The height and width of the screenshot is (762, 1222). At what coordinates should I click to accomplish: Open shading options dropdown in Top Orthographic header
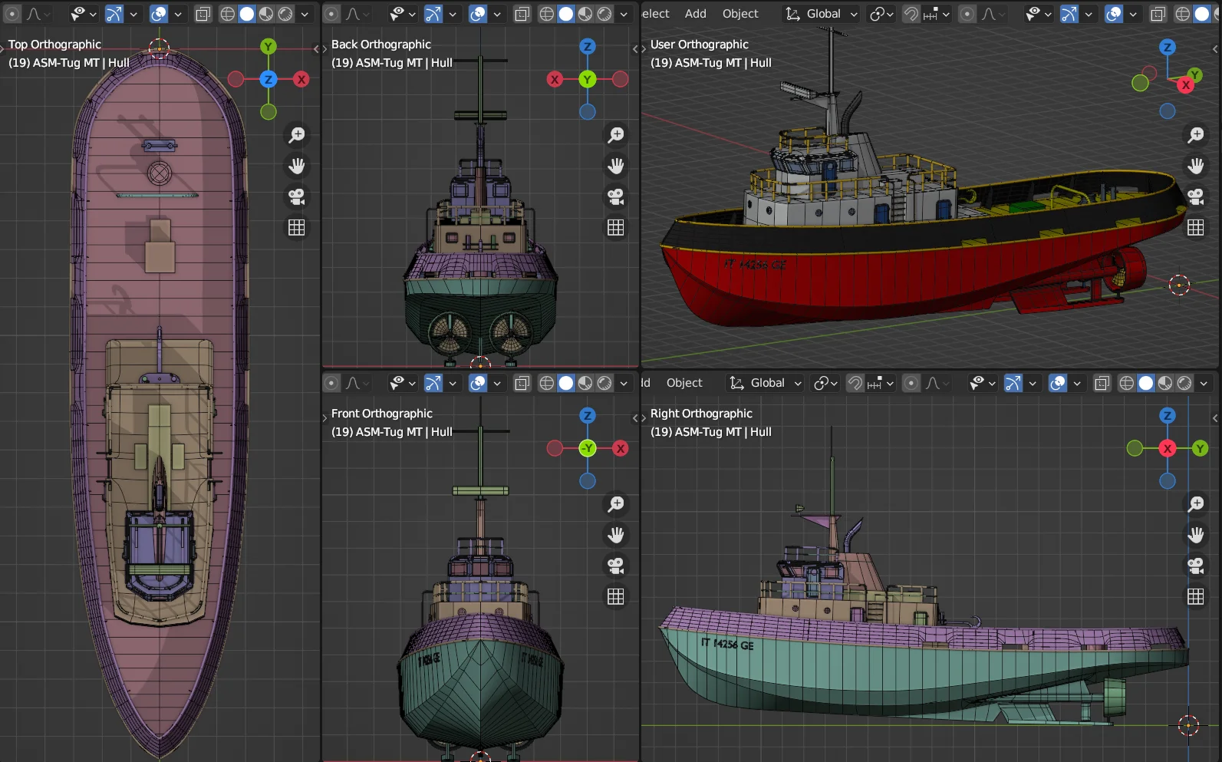pyautogui.click(x=305, y=14)
